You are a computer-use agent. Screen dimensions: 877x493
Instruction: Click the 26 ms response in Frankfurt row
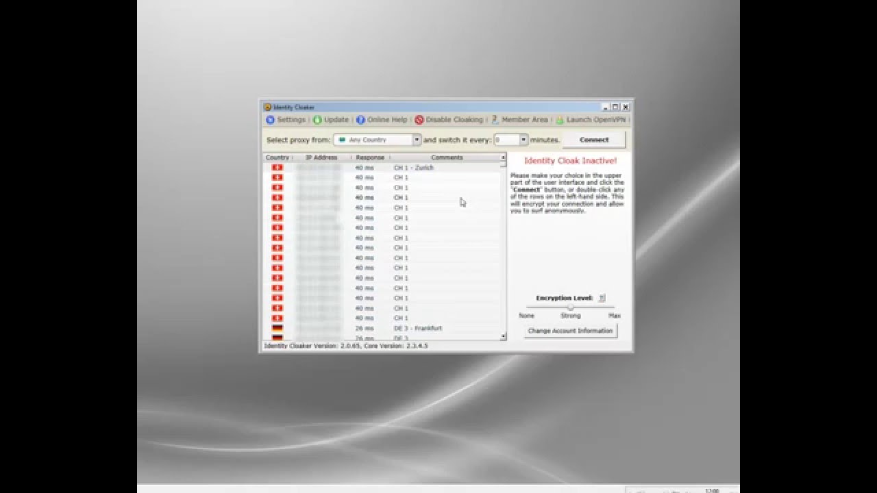364,329
